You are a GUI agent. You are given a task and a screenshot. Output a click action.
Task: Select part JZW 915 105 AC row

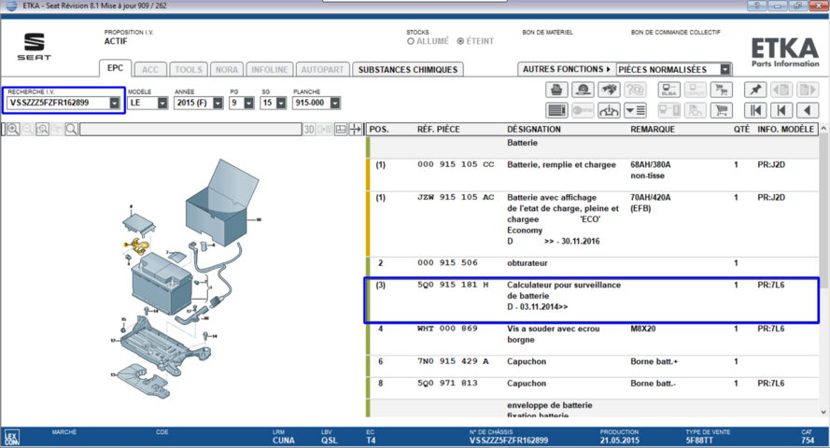(593, 224)
